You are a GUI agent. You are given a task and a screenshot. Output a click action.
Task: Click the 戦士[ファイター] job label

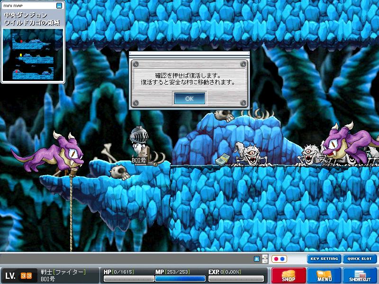pyautogui.click(x=63, y=272)
